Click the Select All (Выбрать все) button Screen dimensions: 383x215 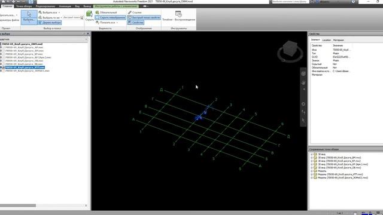(x=48, y=13)
